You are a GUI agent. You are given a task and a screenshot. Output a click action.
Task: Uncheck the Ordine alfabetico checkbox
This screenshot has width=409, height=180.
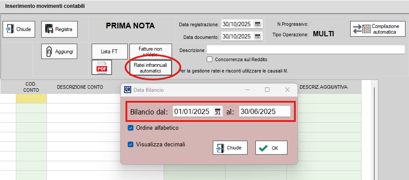(130, 128)
